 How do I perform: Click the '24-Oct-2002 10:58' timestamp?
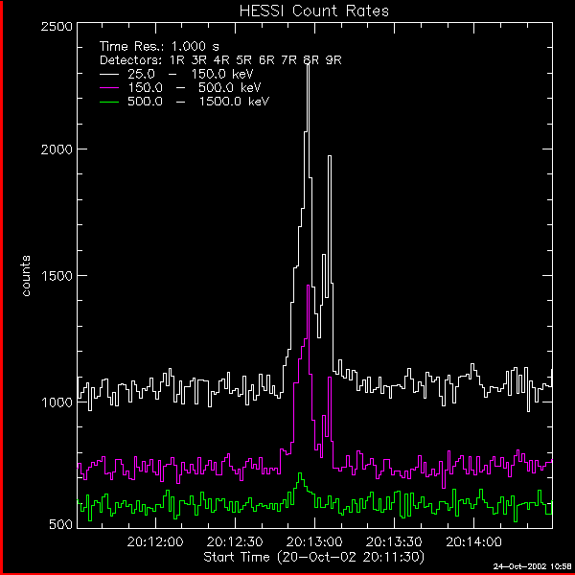pyautogui.click(x=532, y=566)
